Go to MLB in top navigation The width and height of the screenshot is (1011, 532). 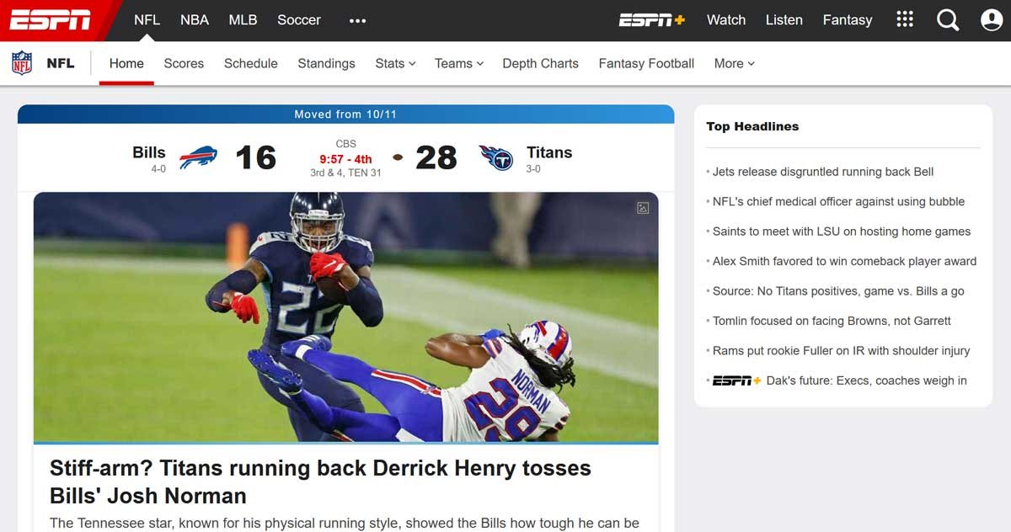pos(243,20)
